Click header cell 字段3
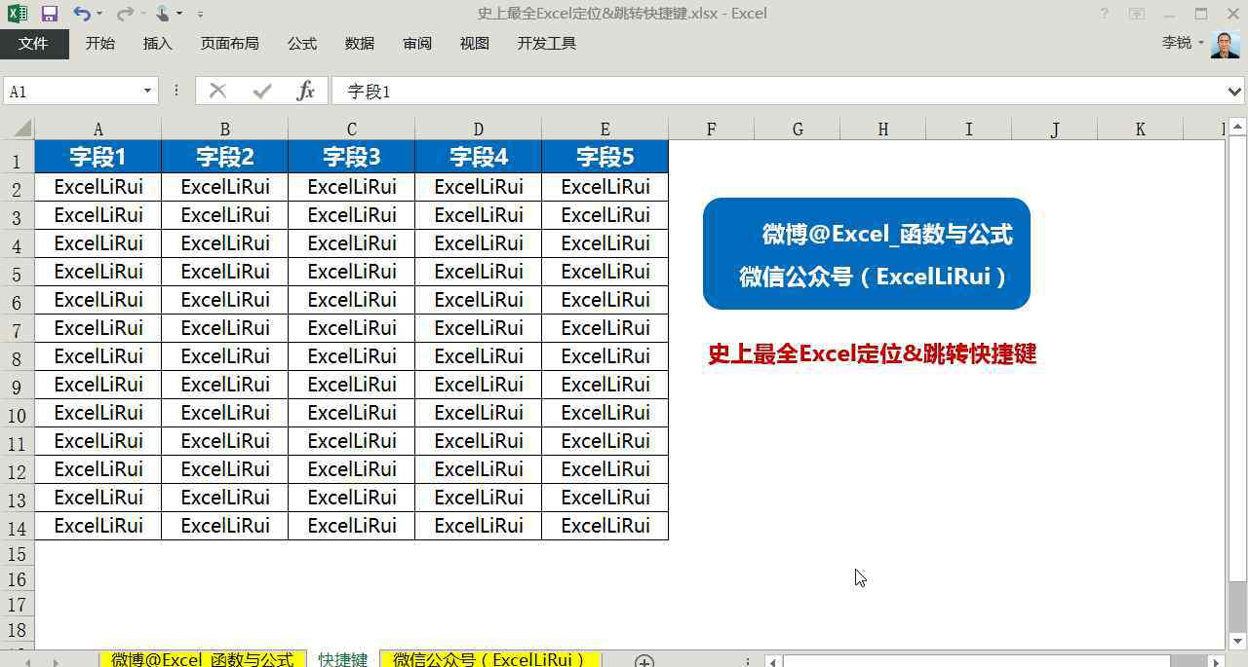Screen dimensions: 1248x667 (x=351, y=157)
